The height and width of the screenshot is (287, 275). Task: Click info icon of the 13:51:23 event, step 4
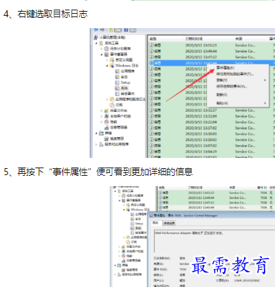point(151,45)
